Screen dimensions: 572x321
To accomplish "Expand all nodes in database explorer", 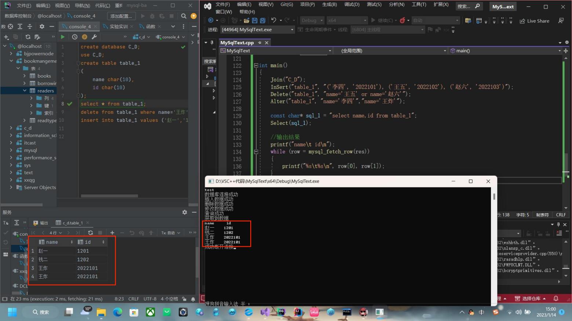I will [20, 26].
